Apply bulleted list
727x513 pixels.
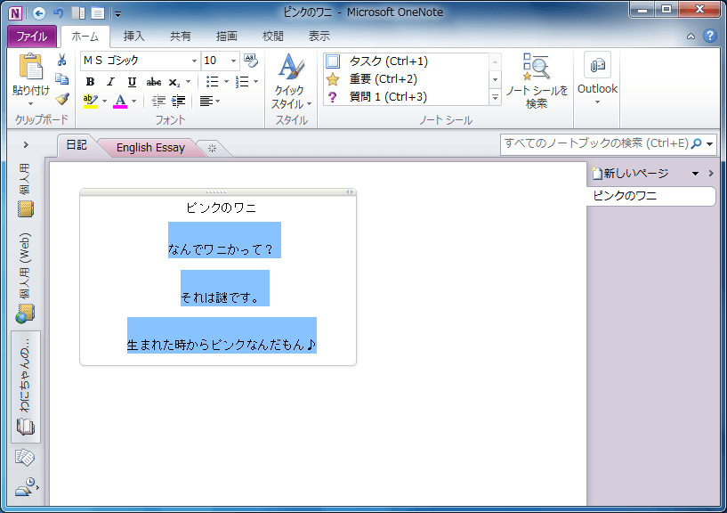click(x=213, y=82)
